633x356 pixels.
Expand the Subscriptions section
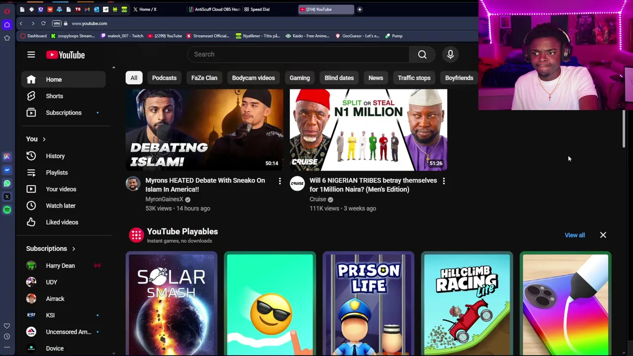tap(51, 249)
